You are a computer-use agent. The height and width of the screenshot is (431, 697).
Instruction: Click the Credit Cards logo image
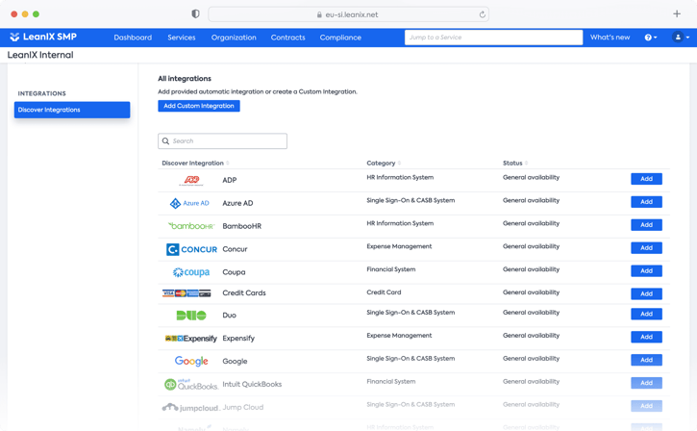click(187, 293)
